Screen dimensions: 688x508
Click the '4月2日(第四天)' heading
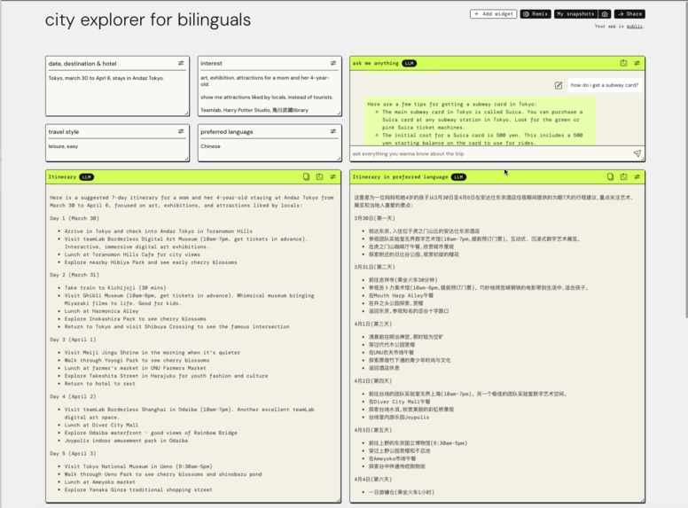373,381
